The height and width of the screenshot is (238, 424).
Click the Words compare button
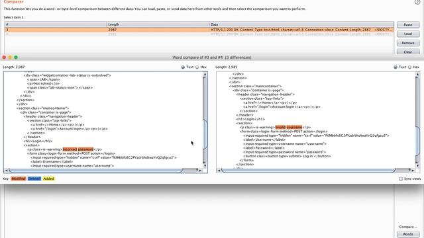click(x=408, y=234)
